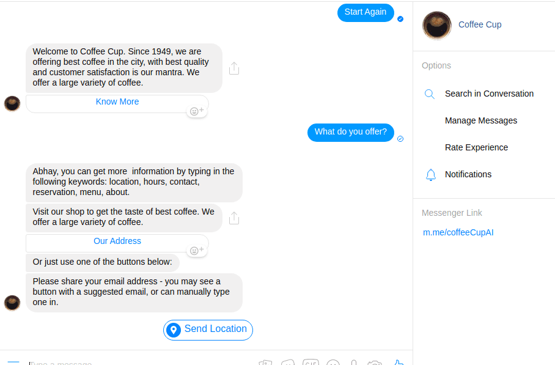The height and width of the screenshot is (365, 555).
Task: Open the sticker picker in composer
Action: (288, 363)
